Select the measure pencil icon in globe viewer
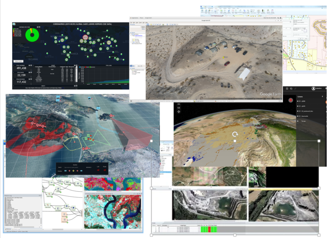The height and width of the screenshot is (238, 334). point(295,88)
